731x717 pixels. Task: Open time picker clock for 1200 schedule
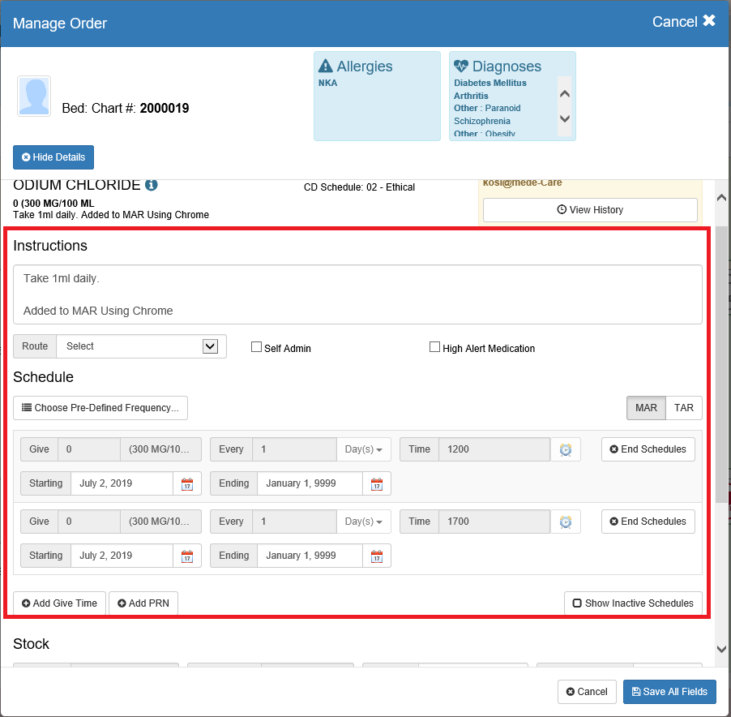coord(566,449)
